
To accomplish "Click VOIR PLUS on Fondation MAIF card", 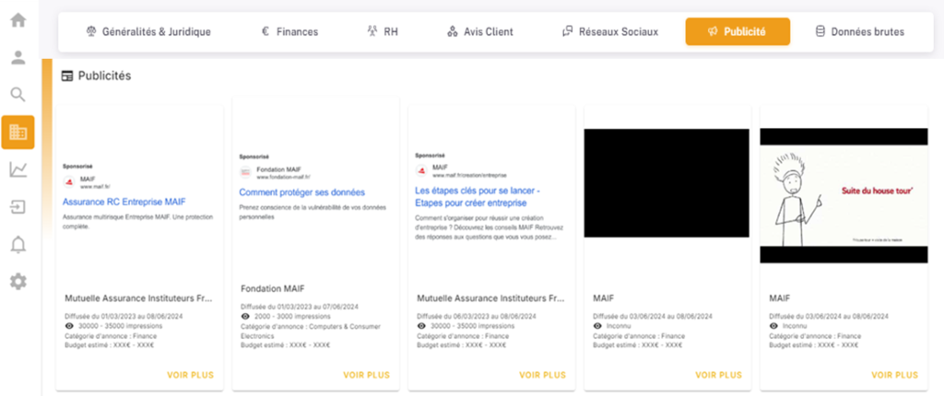I will pos(367,375).
